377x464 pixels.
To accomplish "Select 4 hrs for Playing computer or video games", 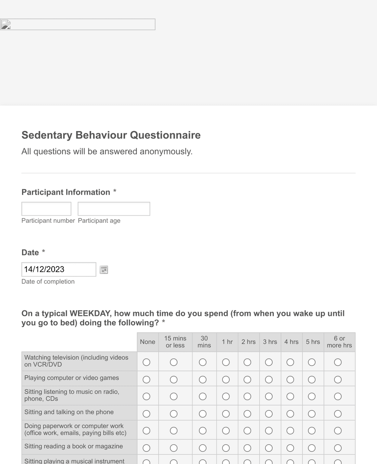I will point(290,379).
